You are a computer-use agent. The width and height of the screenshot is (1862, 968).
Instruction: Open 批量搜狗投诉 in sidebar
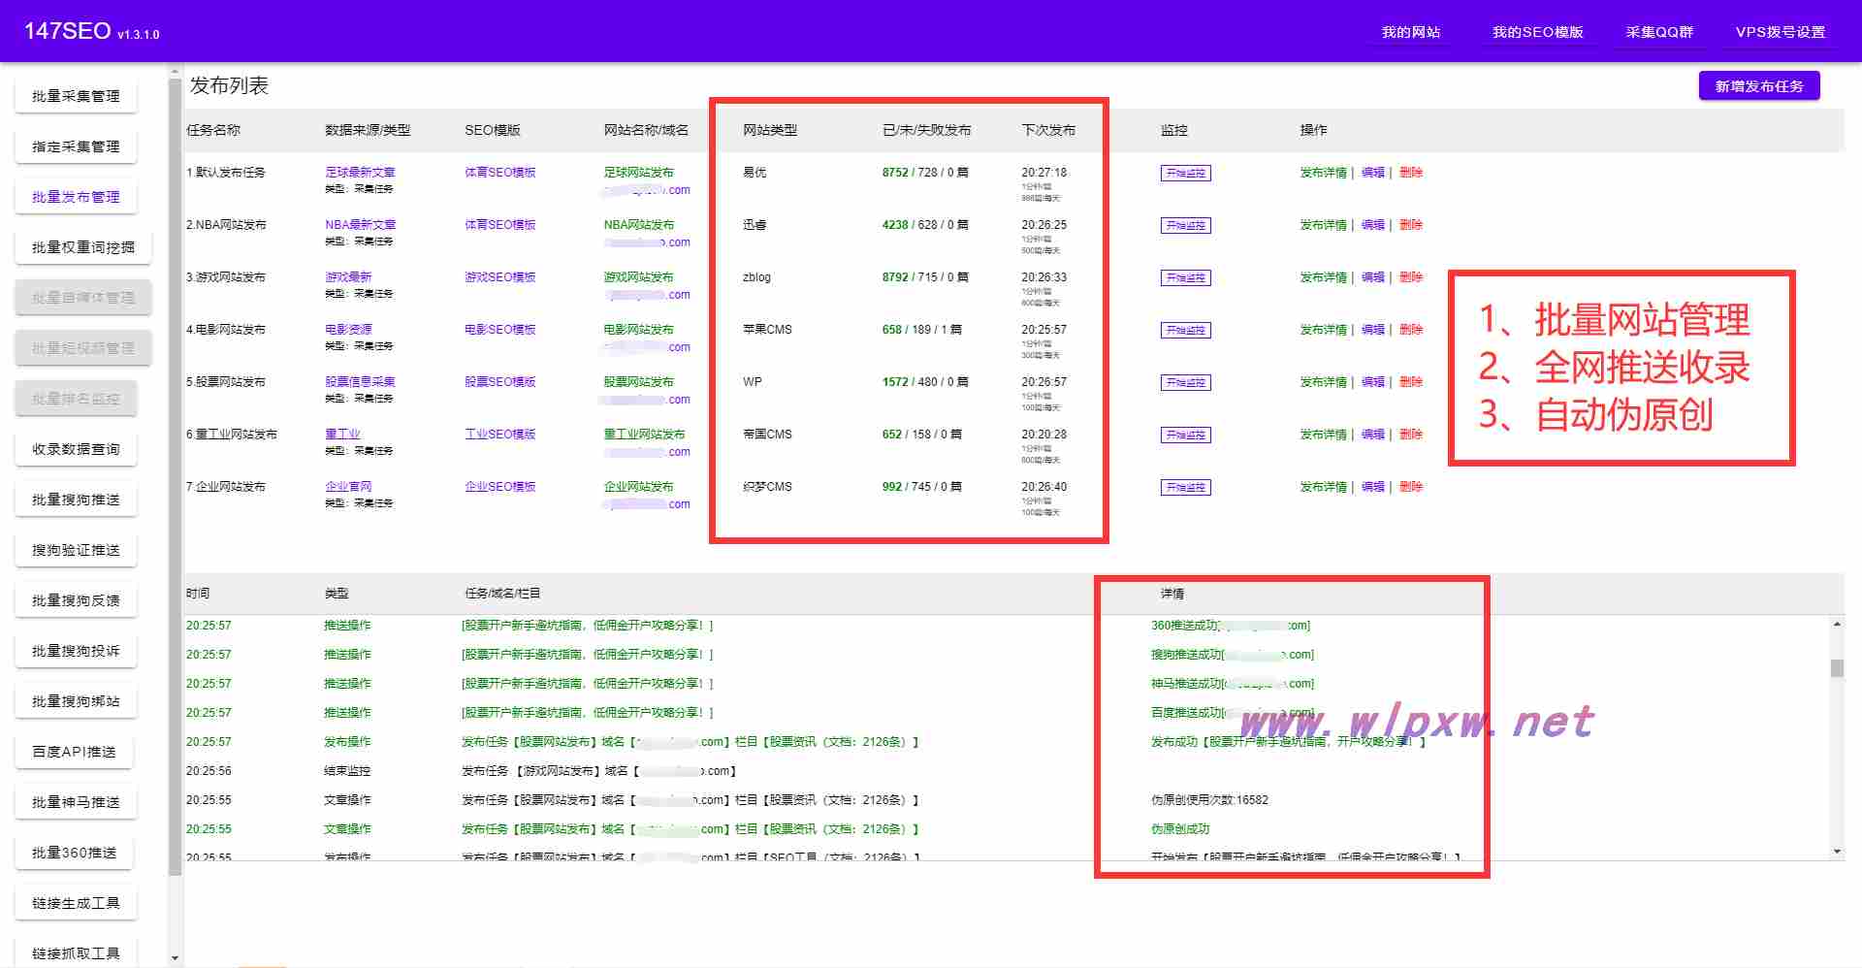76,651
